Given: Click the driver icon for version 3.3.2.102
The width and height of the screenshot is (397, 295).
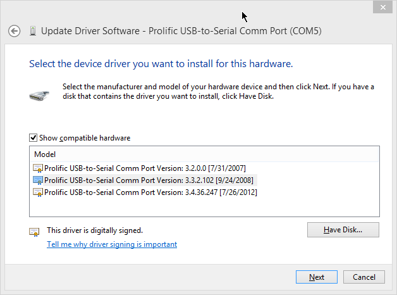Looking at the screenshot, I should 39,180.
